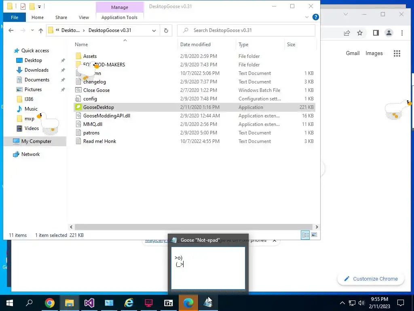Open the I386 folder in sidebar

pos(29,99)
